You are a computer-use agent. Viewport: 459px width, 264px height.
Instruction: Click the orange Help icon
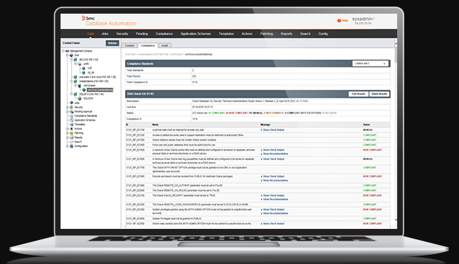(x=339, y=20)
